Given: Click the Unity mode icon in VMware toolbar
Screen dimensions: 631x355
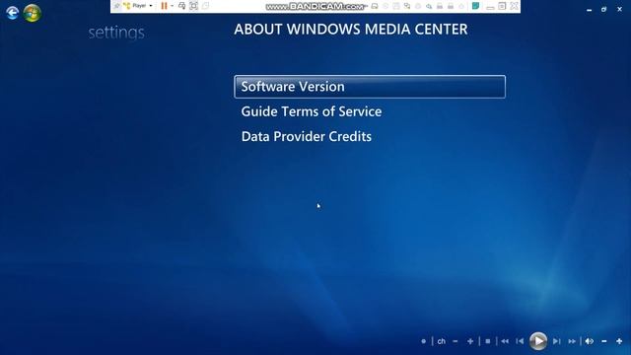Looking at the screenshot, I should click(x=206, y=6).
